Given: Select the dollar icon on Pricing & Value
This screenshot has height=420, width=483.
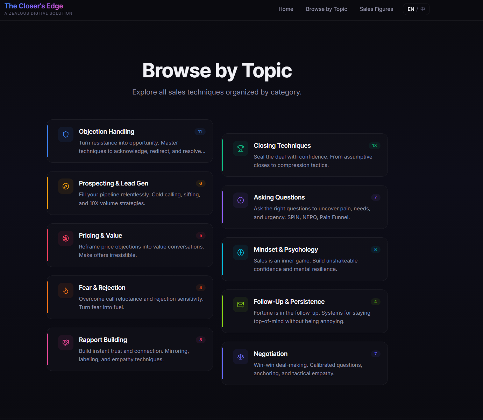Looking at the screenshot, I should click(66, 238).
